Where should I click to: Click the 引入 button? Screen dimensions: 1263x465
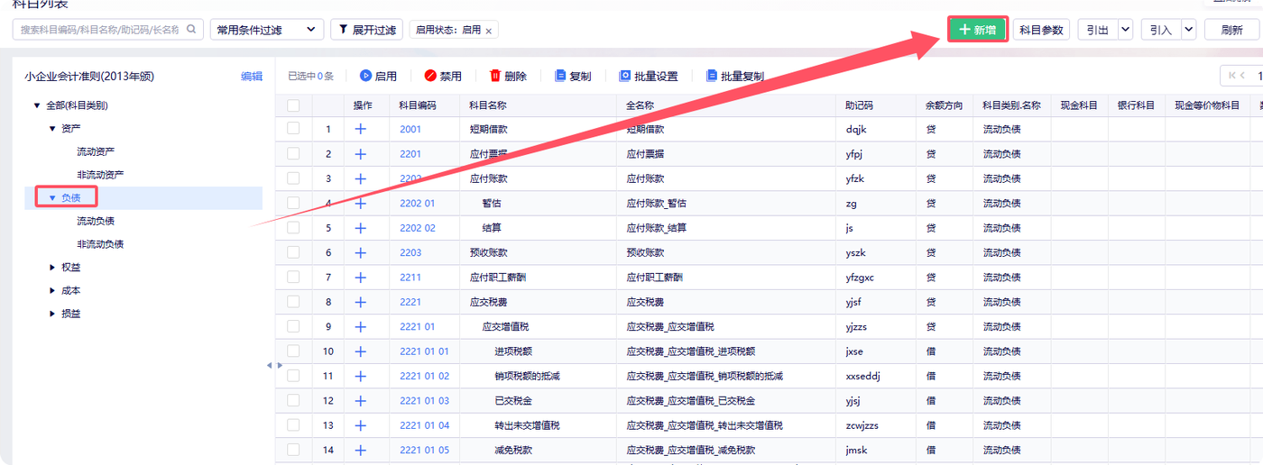pos(1160,30)
